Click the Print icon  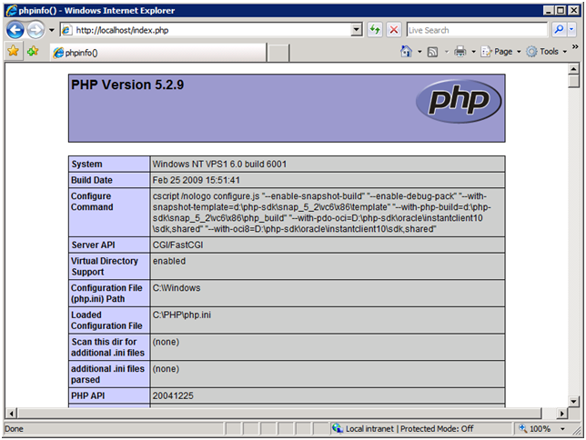pos(460,51)
